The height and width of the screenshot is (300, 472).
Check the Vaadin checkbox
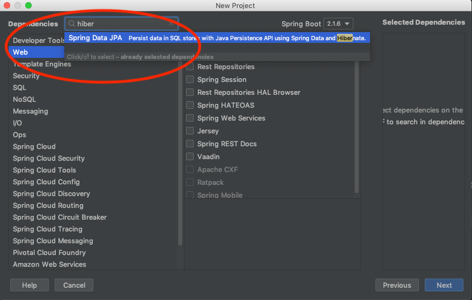[190, 156]
